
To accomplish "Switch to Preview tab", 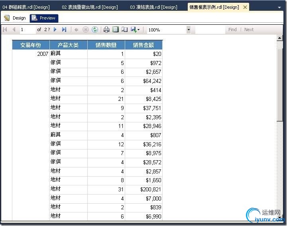I will tap(44, 18).
